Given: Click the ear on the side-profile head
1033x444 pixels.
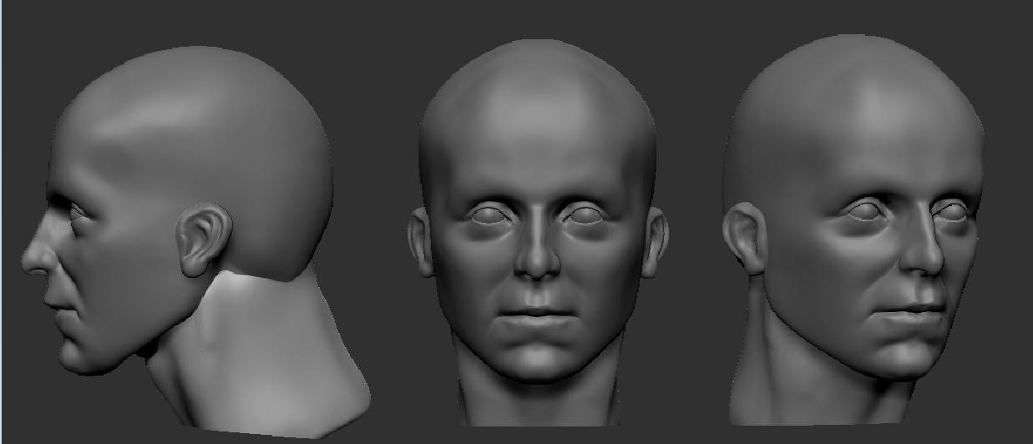Looking at the screenshot, I should click(x=201, y=240).
